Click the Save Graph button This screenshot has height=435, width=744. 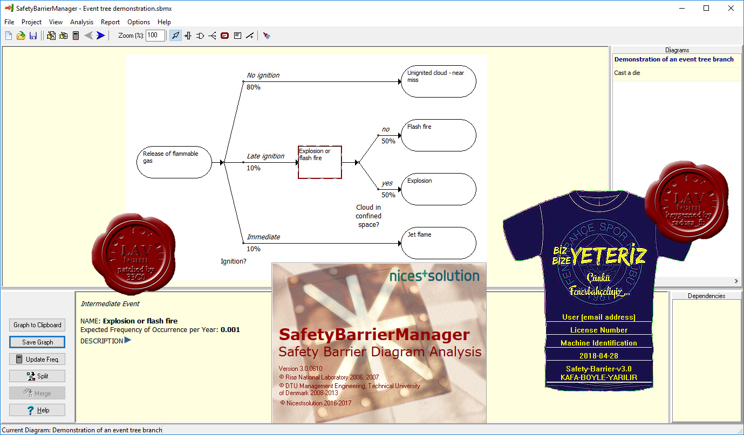37,342
